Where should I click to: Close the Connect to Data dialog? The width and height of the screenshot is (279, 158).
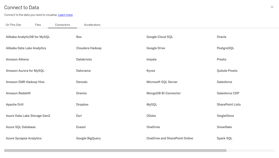pyautogui.click(x=272, y=7)
